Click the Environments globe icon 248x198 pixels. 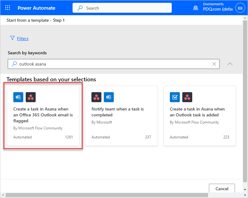pos(195,8)
